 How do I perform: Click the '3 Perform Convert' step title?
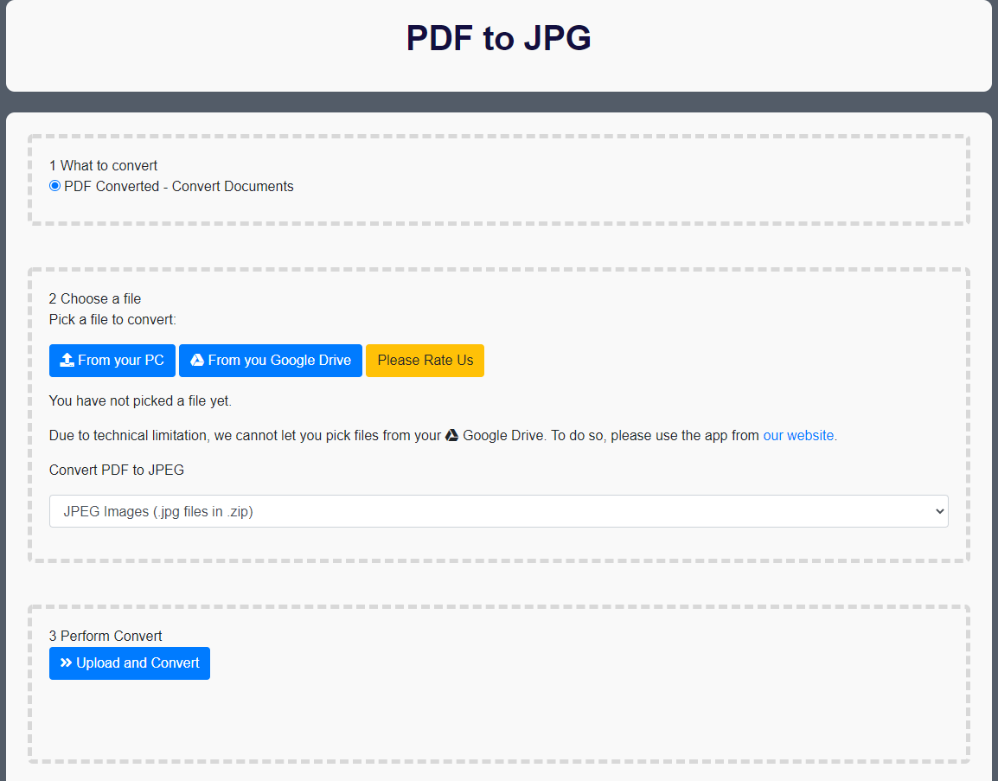[106, 636]
